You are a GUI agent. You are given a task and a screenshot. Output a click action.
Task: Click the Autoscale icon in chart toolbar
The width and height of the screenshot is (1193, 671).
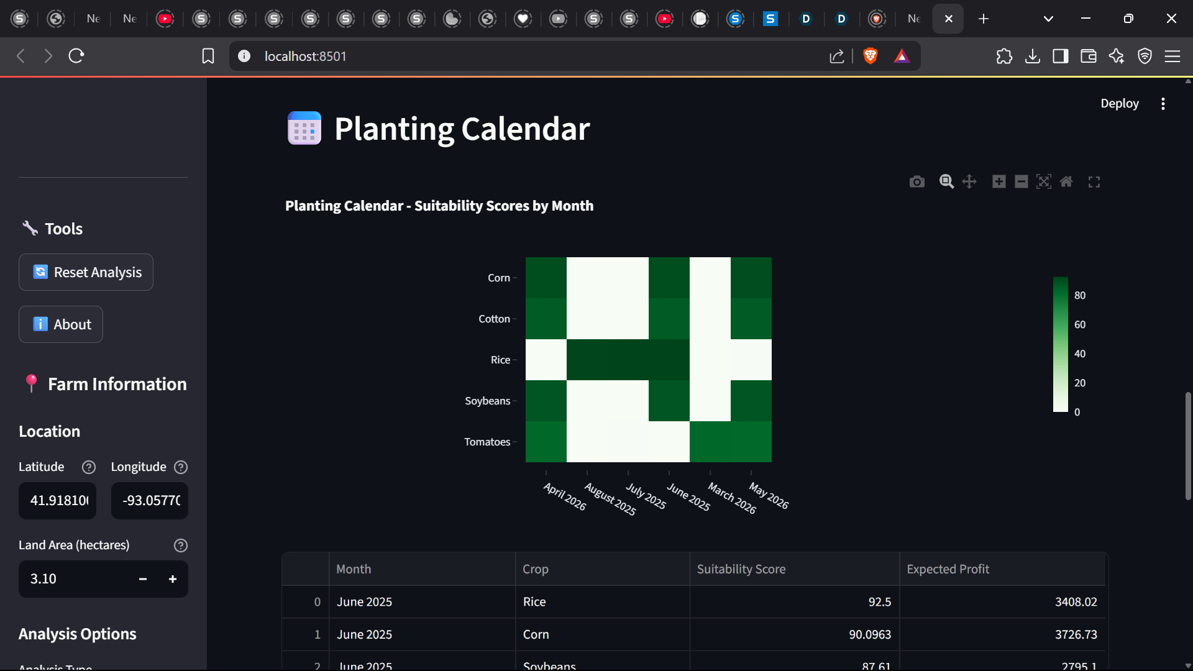[x=1044, y=181]
